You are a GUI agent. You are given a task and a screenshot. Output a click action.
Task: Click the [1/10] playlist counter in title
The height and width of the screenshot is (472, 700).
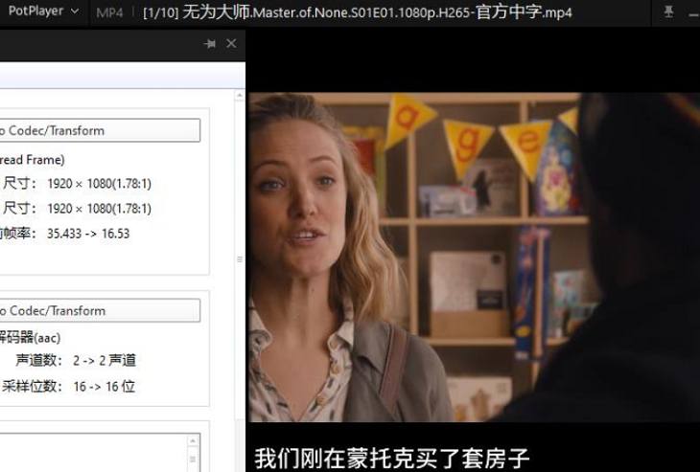tap(161, 12)
